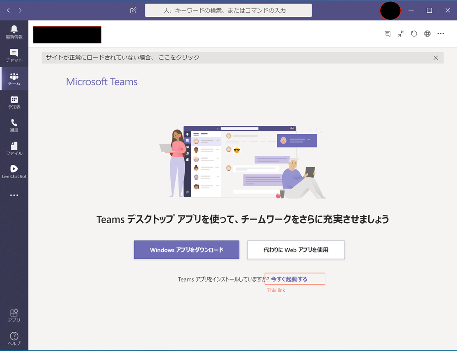Start a new chat with the compose icon
This screenshot has height=351, width=457.
[x=133, y=10]
